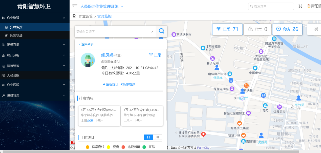The width and height of the screenshot is (321, 153).
Task: Click 缪凤娣 worker marker on map
Action: pyautogui.click(x=217, y=68)
